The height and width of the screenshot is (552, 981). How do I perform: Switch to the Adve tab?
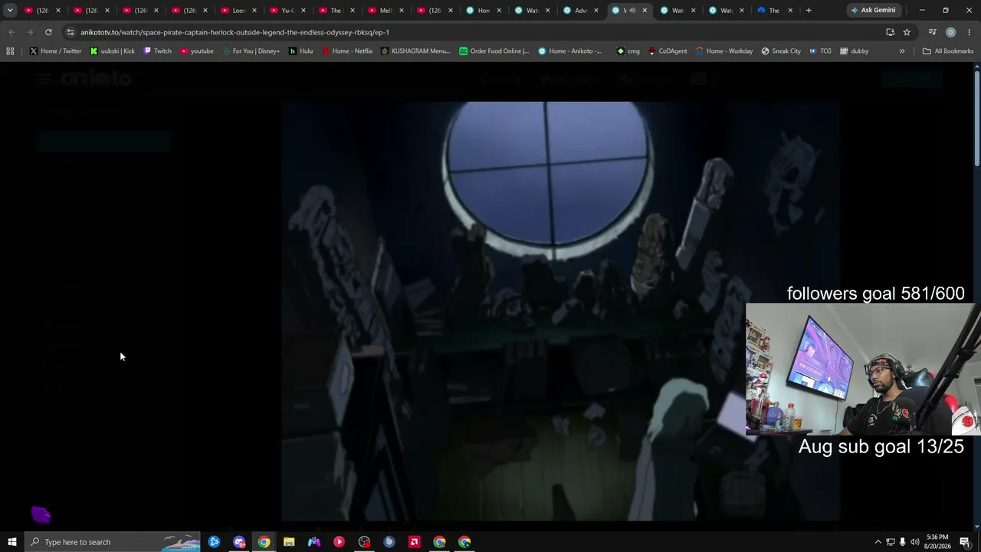click(581, 11)
